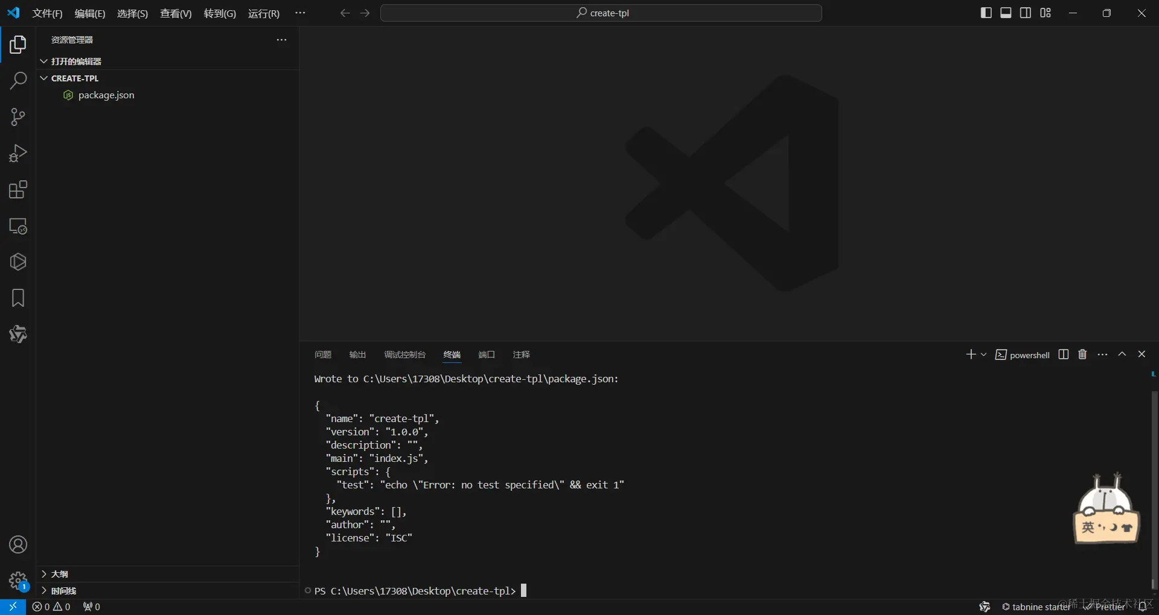
Task: Open notifications bell in status bar
Action: click(1142, 607)
